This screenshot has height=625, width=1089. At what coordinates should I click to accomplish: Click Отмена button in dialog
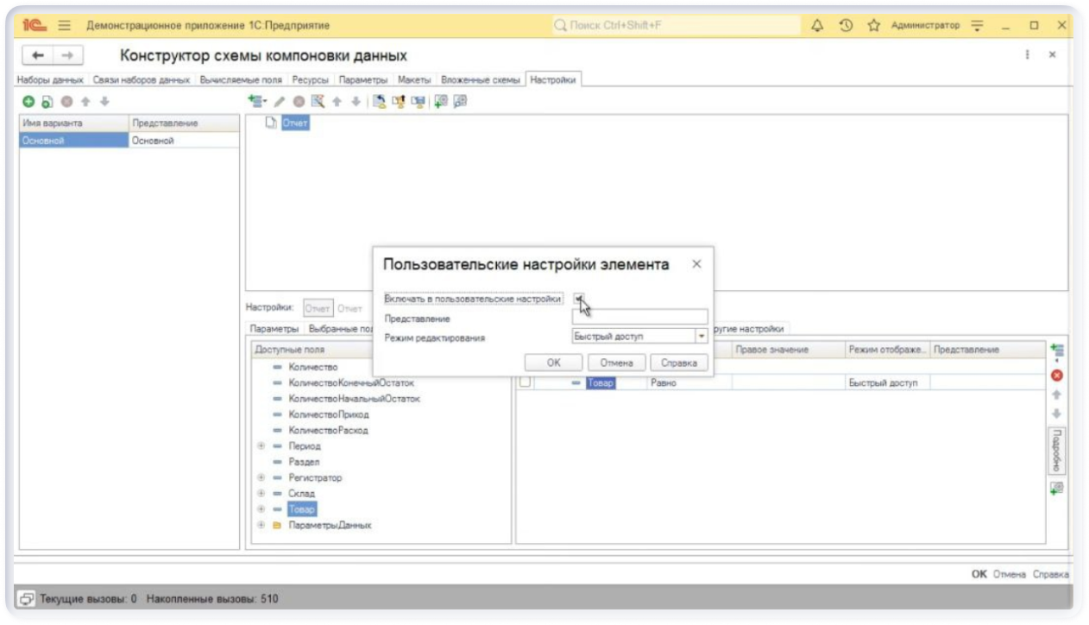(x=616, y=363)
